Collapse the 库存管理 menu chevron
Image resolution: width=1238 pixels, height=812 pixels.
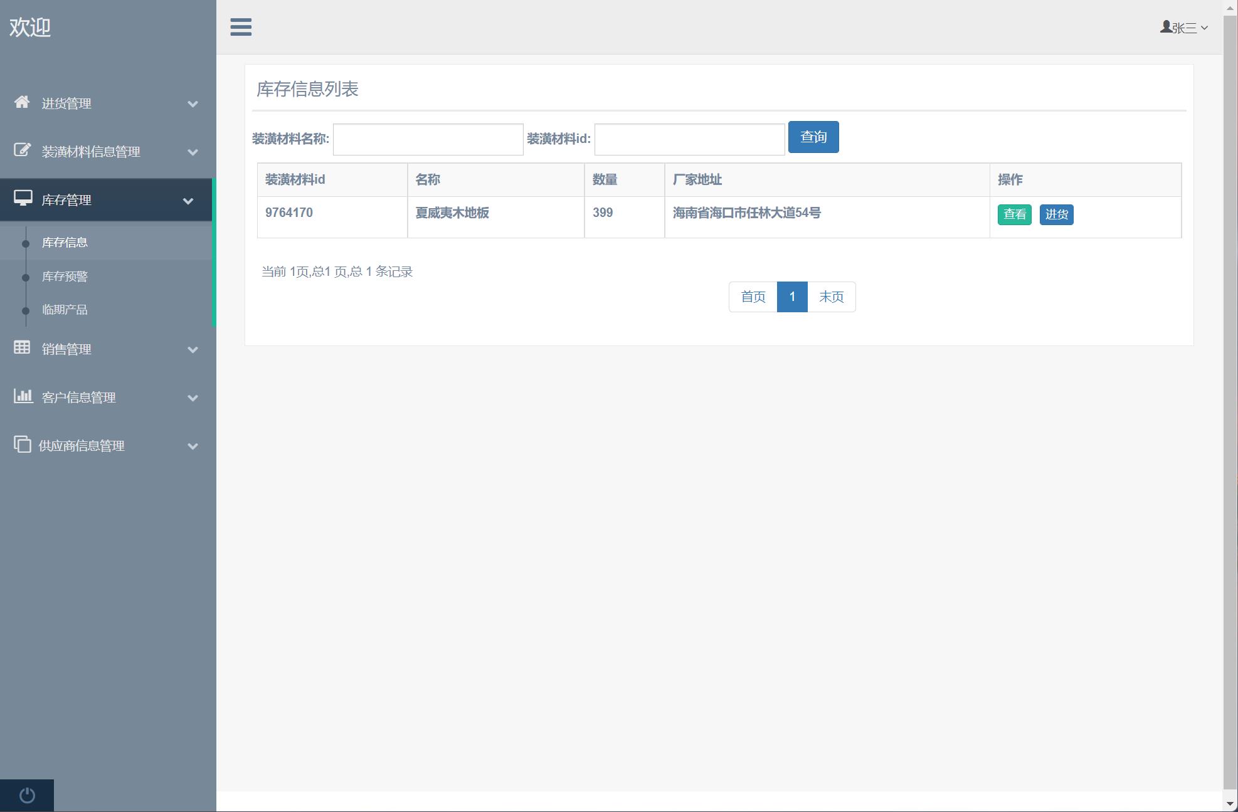tap(188, 201)
